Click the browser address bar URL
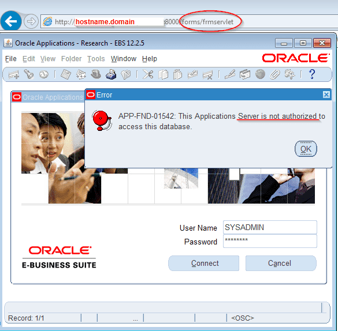The width and height of the screenshot is (338, 331). point(144,22)
